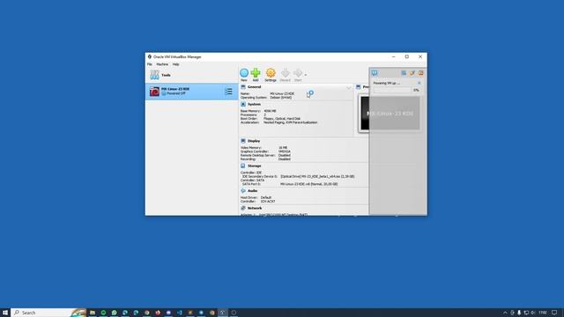Click the Display monitor icon

click(x=243, y=141)
